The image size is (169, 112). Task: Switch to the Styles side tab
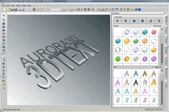click(x=166, y=20)
